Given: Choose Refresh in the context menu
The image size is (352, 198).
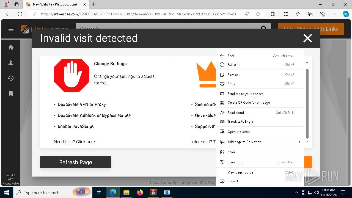Looking at the screenshot, I should [x=260, y=65].
